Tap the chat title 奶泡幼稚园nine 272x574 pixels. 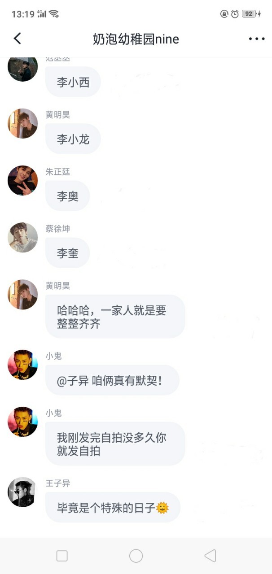coord(136,39)
